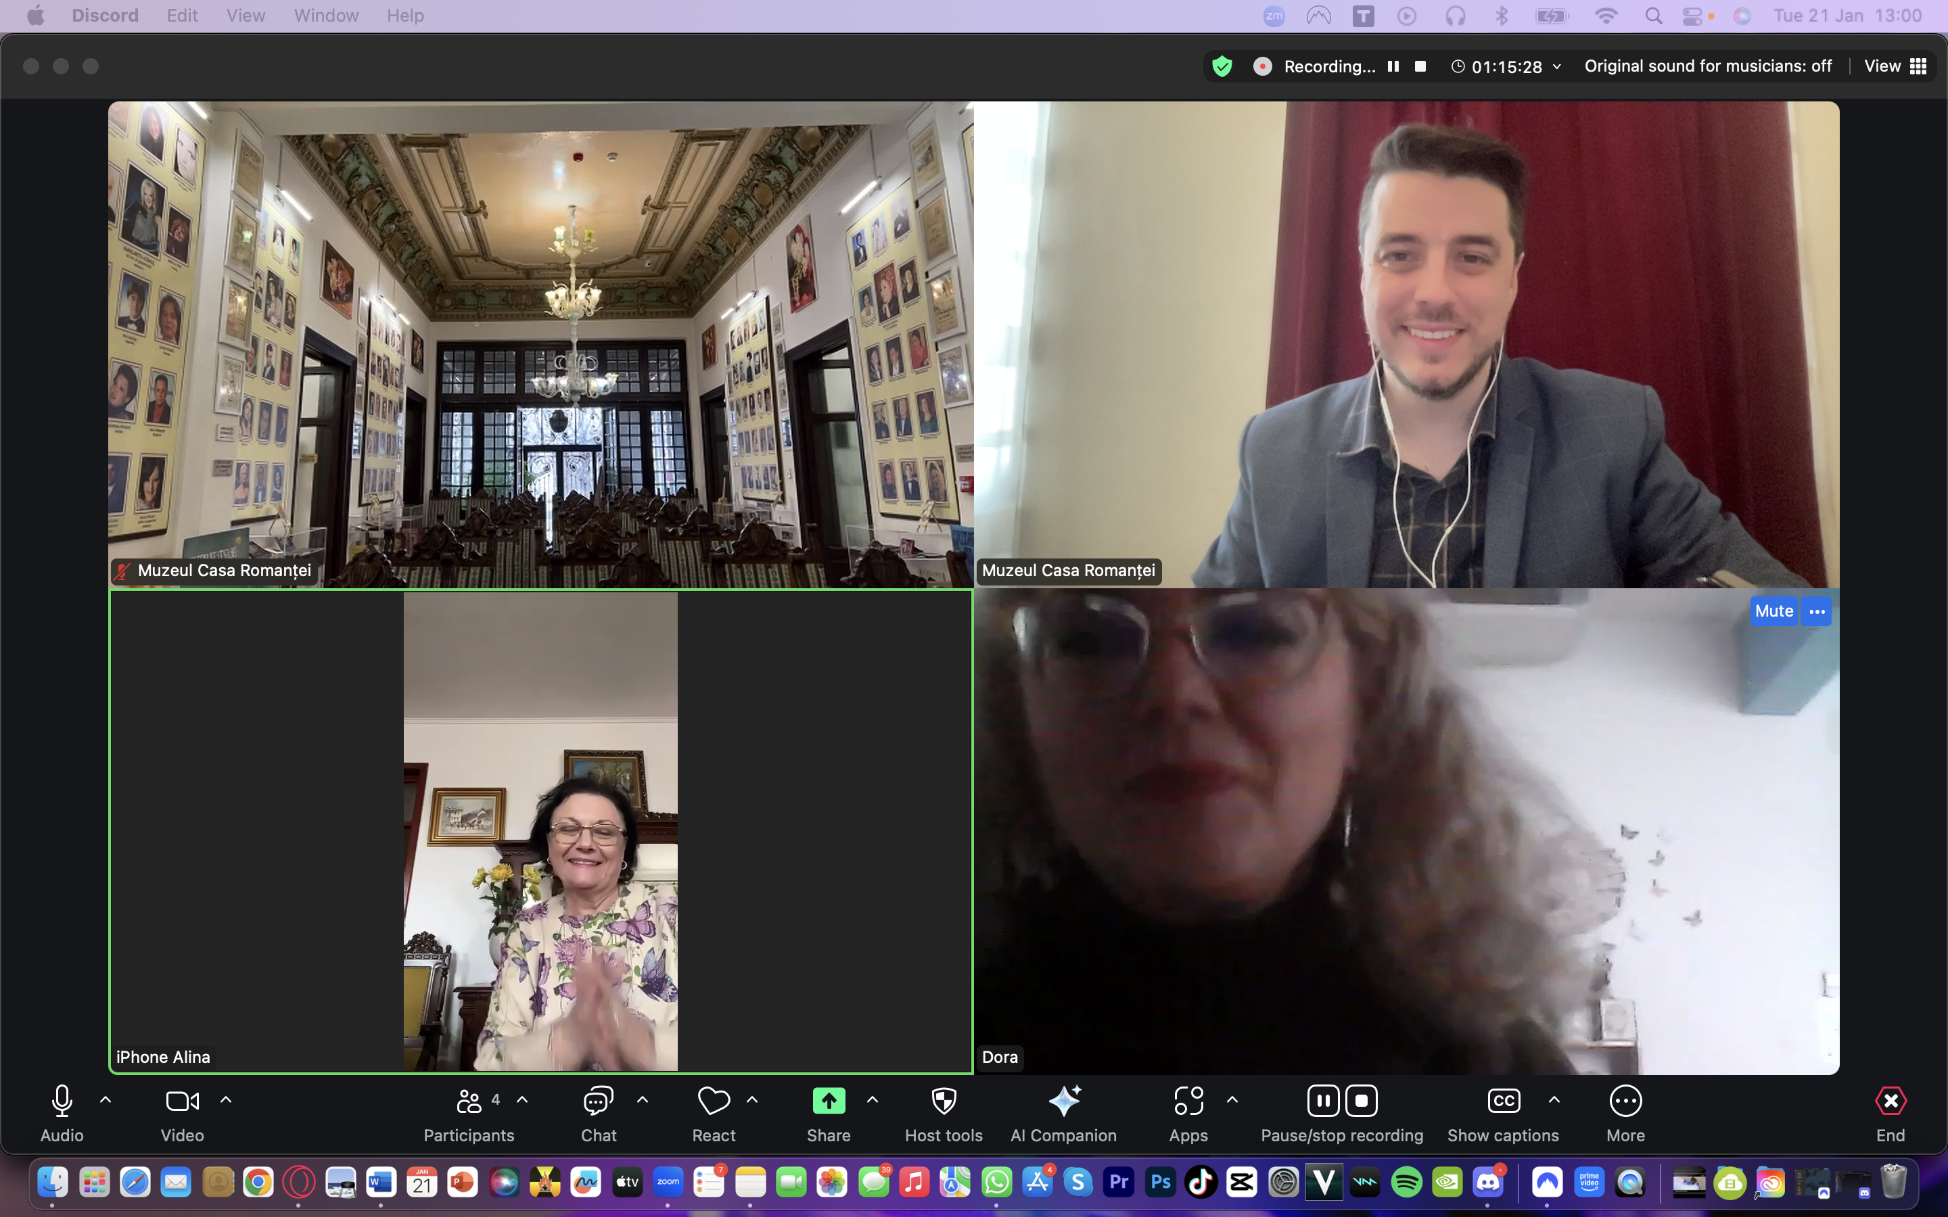Open the Apps icon in toolbar
The image size is (1948, 1217).
point(1188,1101)
